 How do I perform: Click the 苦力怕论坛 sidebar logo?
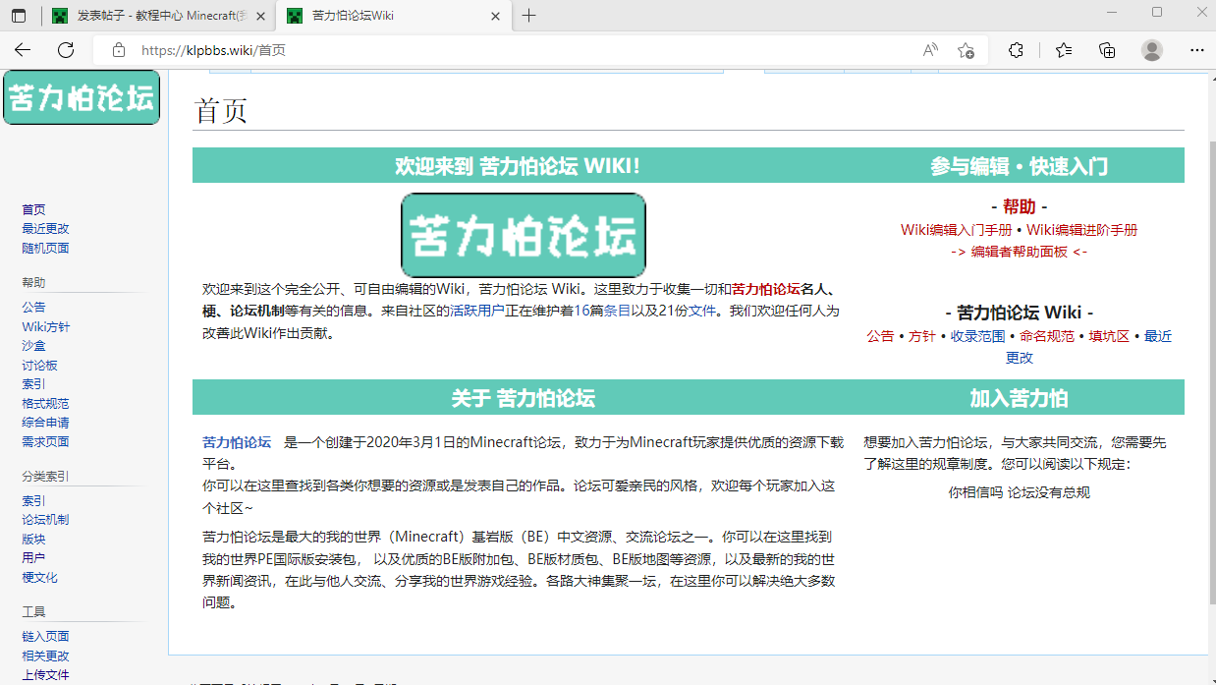point(82,98)
